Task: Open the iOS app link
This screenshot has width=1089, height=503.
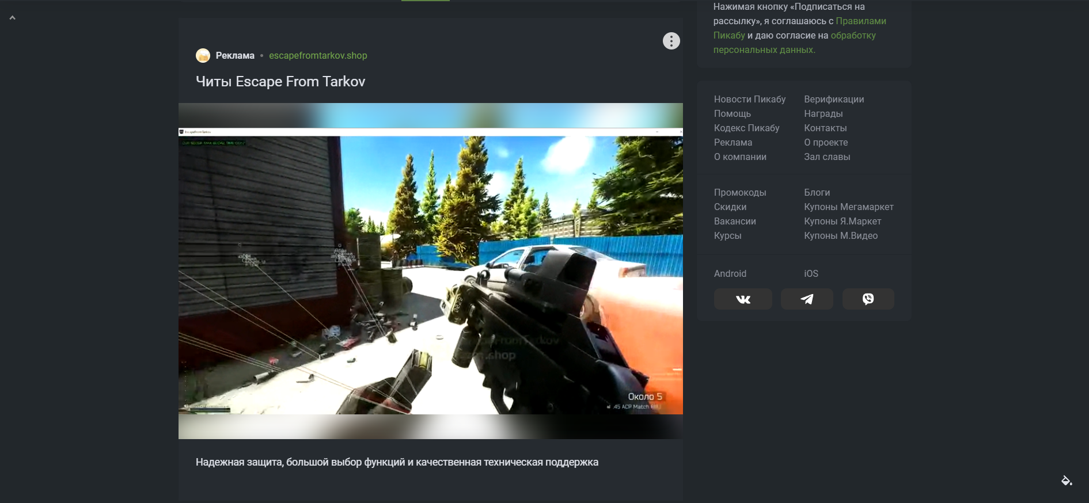Action: 811,274
